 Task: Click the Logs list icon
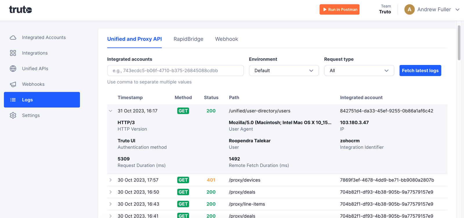pyautogui.click(x=13, y=100)
